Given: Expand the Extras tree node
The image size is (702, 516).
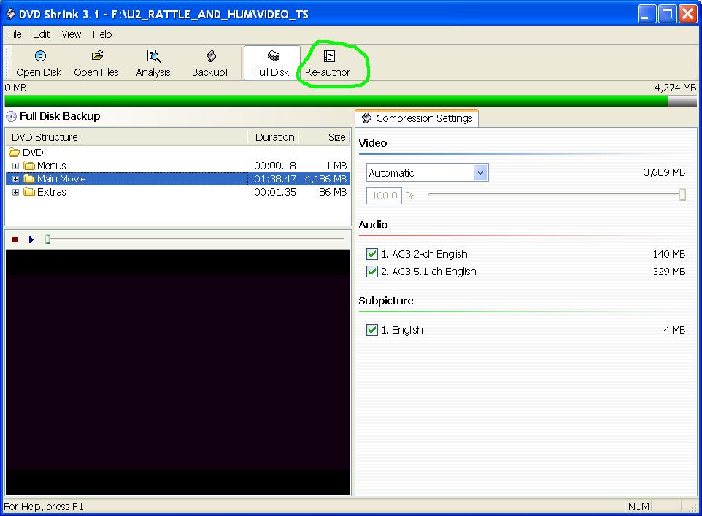Looking at the screenshot, I should pos(15,192).
